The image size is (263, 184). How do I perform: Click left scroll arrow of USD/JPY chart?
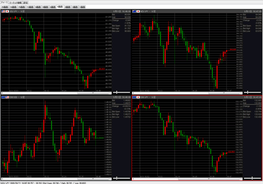pos(2,93)
